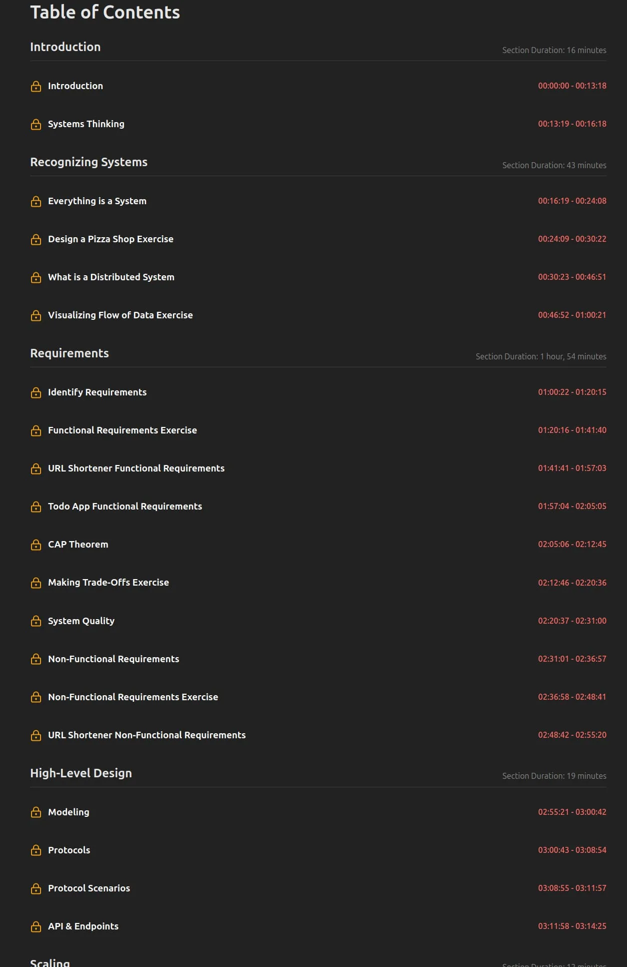Select the High-Level Design section heading

[81, 773]
